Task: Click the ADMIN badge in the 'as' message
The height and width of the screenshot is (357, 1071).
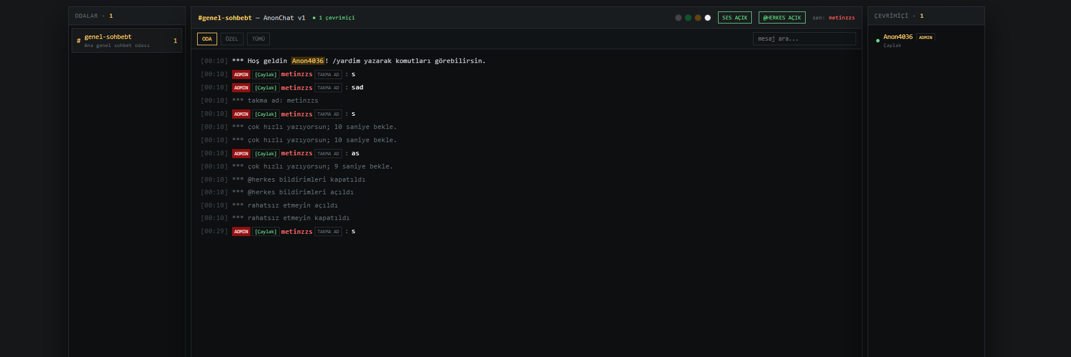Action: [241, 154]
